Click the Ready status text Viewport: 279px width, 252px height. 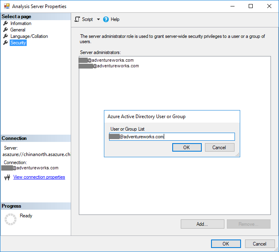26,216
